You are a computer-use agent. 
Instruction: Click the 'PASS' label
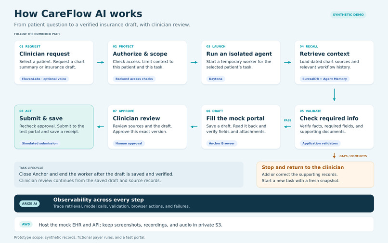click(287, 120)
